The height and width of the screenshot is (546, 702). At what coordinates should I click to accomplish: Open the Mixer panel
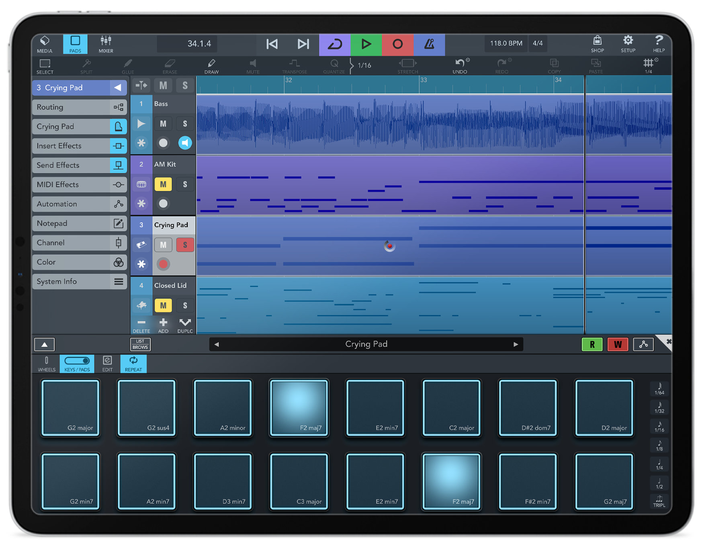(x=105, y=44)
